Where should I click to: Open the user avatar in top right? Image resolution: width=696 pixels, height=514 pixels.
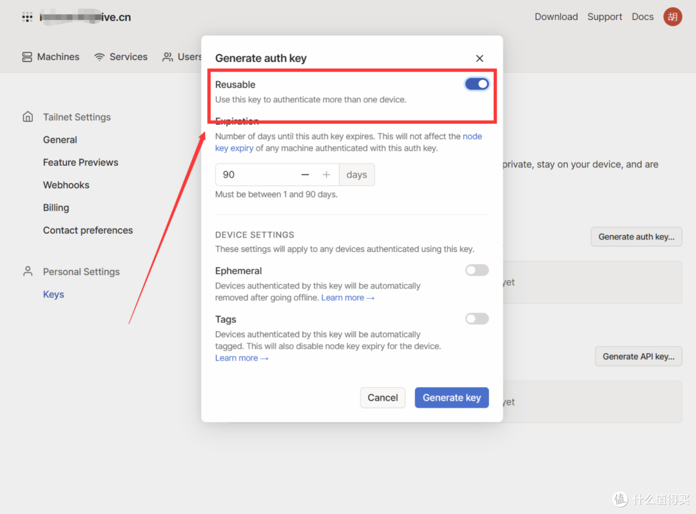[672, 17]
